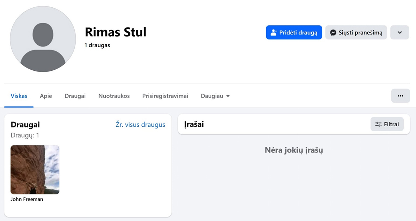
Task: Click the Draugų: 1 count text
Action: click(x=25, y=135)
